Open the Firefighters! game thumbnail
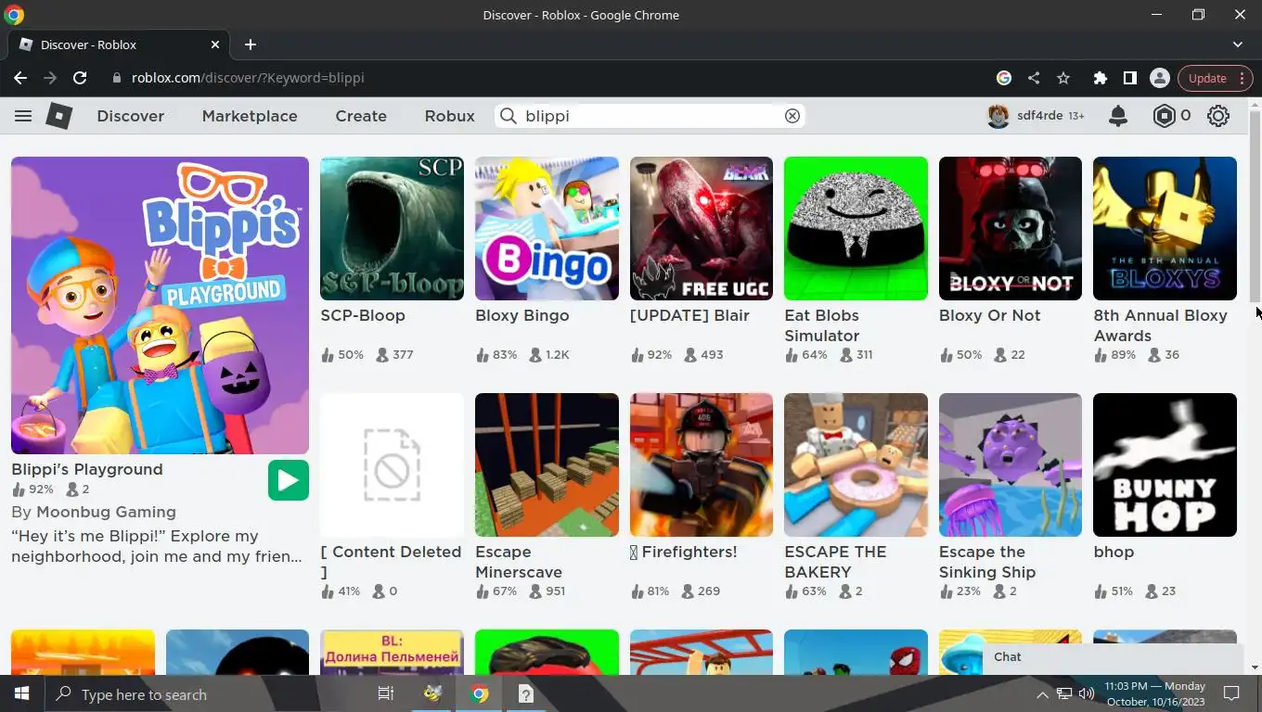The height and width of the screenshot is (712, 1262). pos(702,464)
